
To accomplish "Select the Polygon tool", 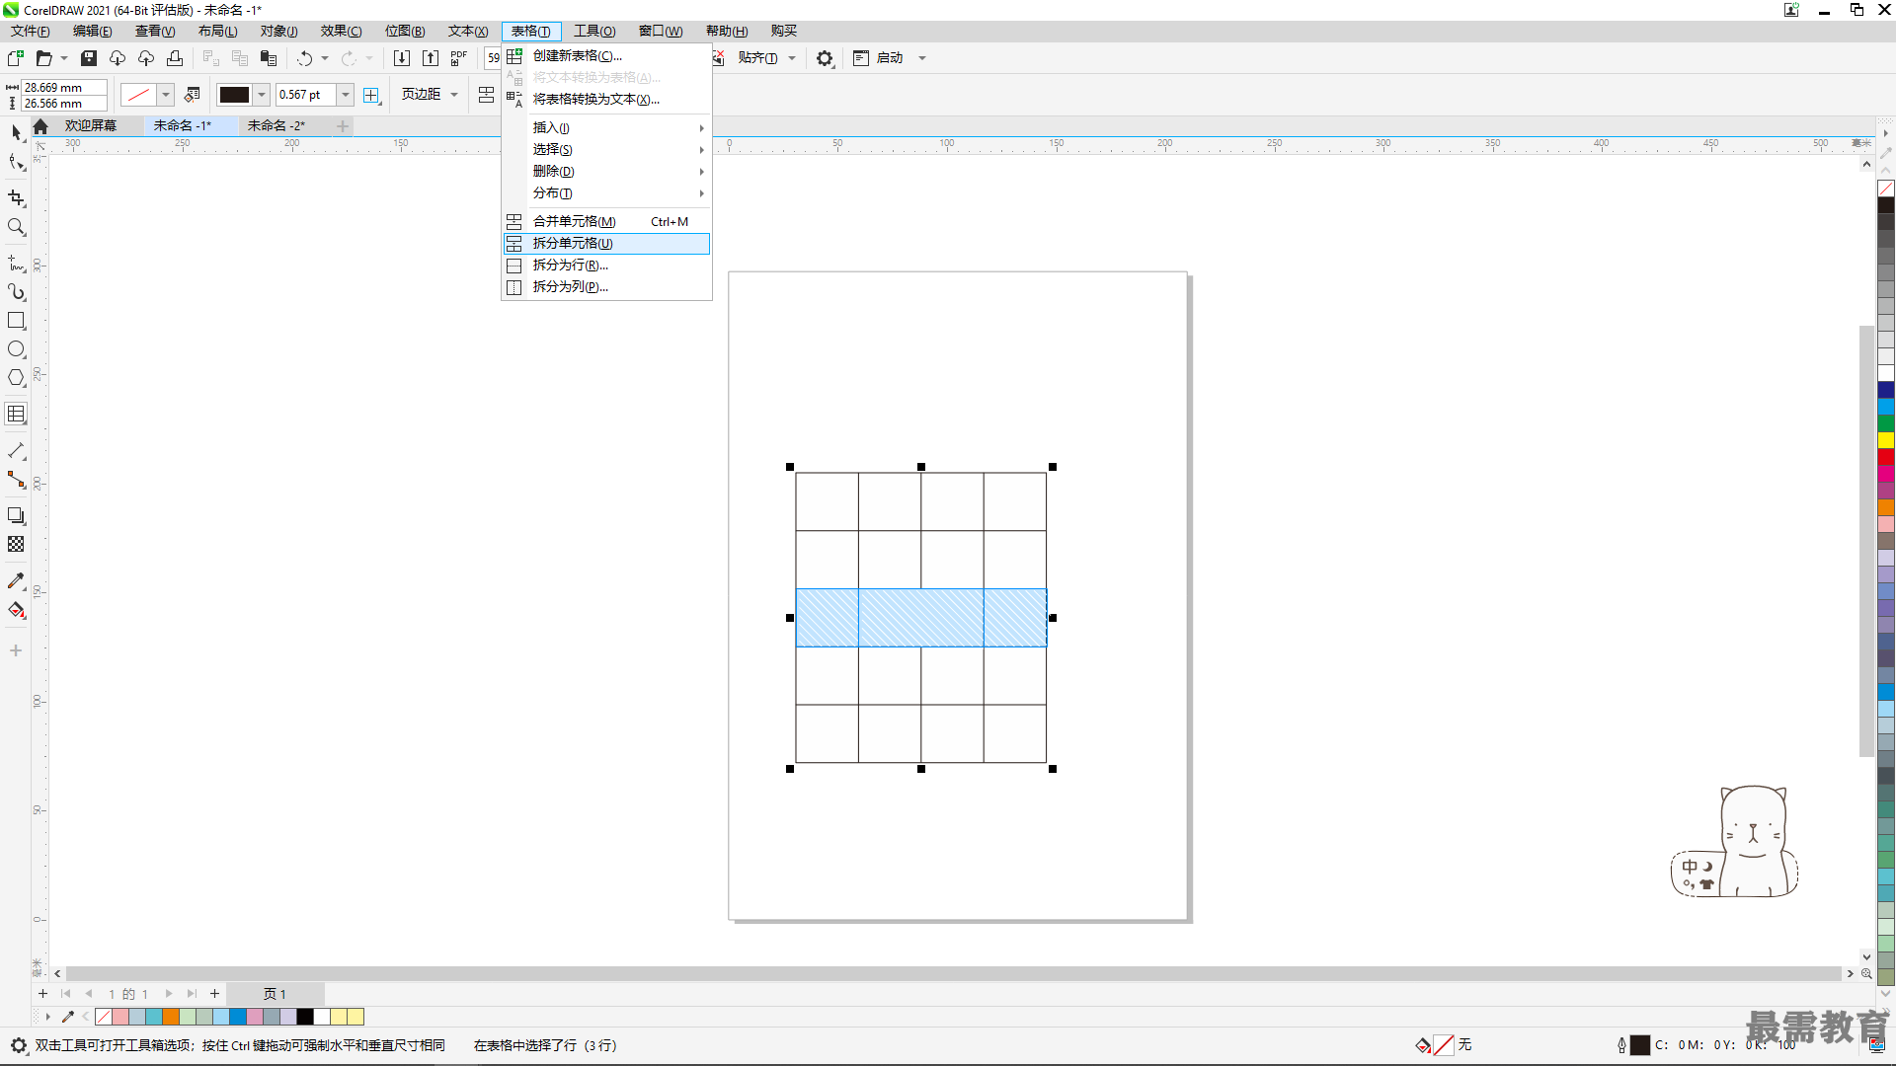I will 16,378.
